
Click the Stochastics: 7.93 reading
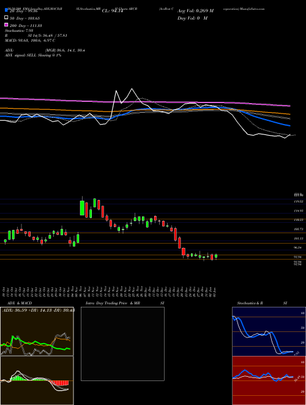click(18, 31)
